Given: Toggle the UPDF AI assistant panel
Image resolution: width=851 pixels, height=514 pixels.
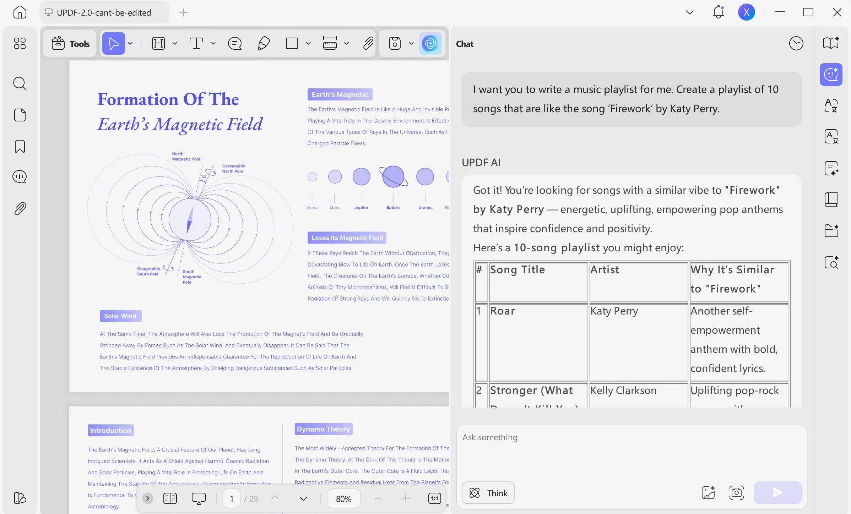Looking at the screenshot, I should click(430, 43).
